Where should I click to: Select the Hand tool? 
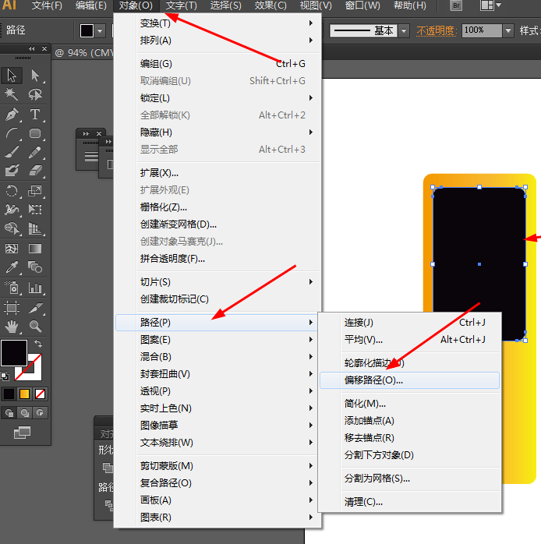click(x=12, y=326)
